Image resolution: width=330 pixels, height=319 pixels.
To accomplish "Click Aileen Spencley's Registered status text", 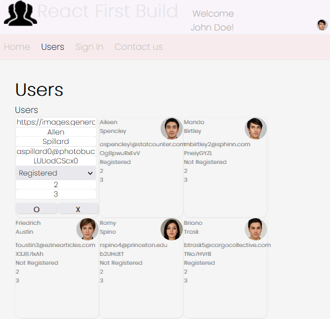I will [115, 162].
